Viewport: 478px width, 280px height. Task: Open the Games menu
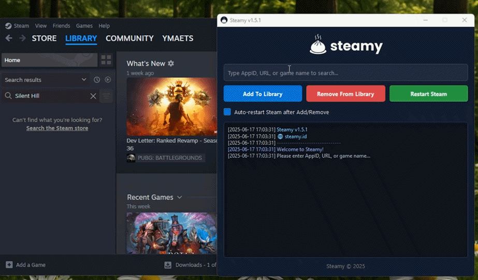[x=84, y=26]
